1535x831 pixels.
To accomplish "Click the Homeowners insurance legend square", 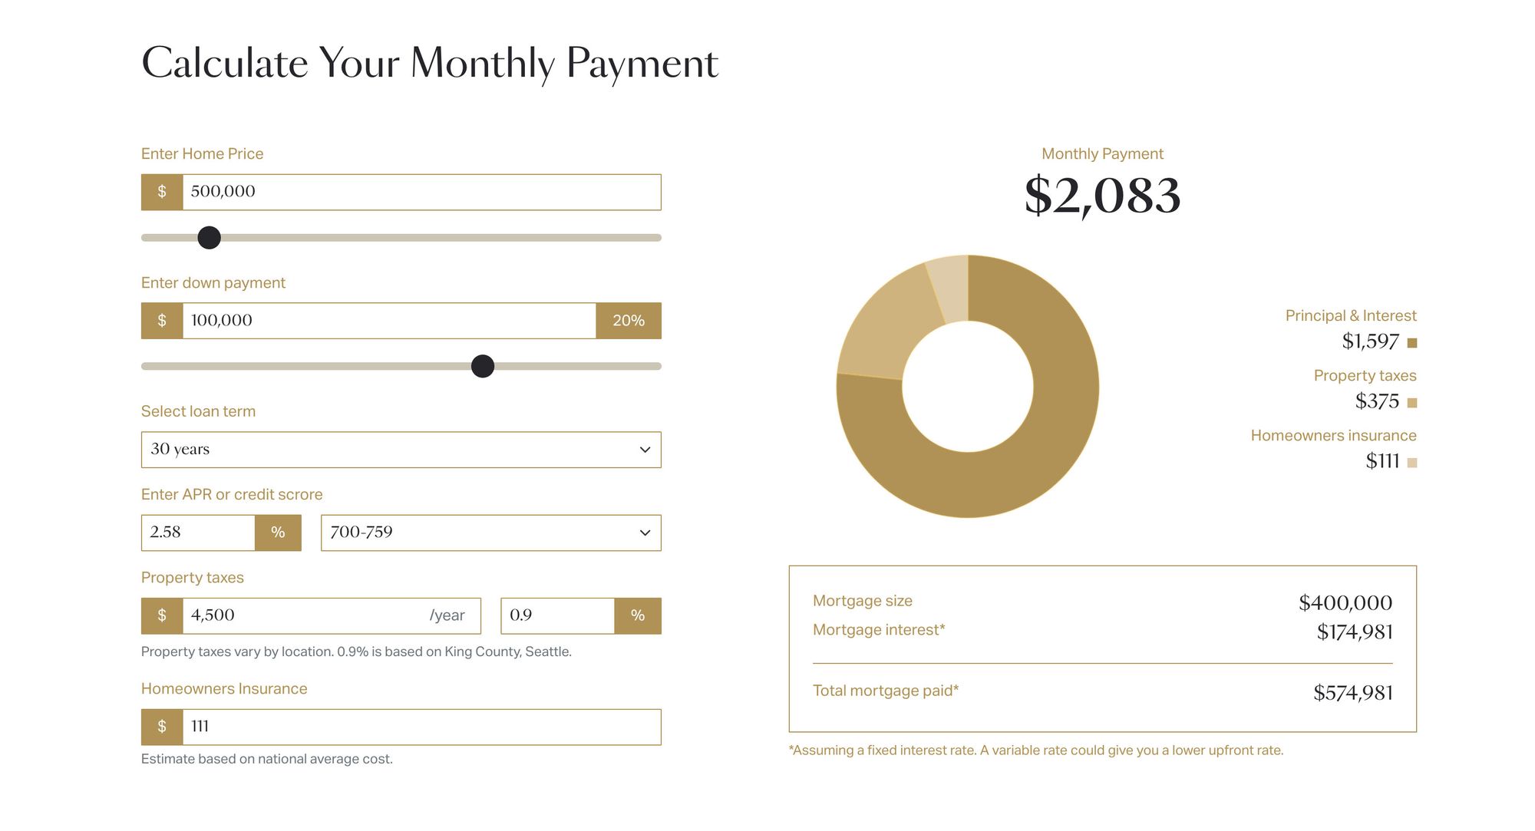I will (1412, 463).
